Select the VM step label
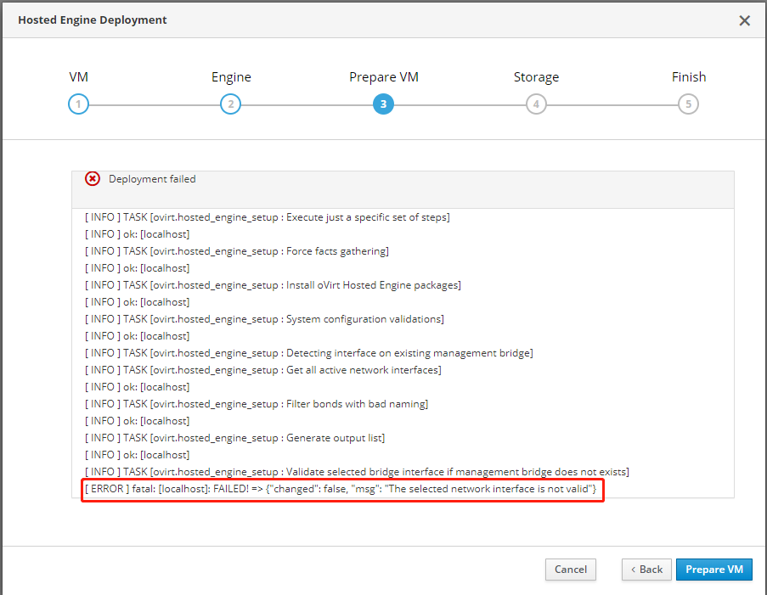767x595 pixels. coord(78,76)
